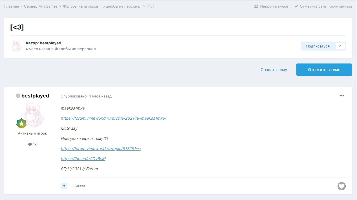Open the forum topic 917291 link
Image resolution: width=357 pixels, height=200 pixels.
[101, 149]
